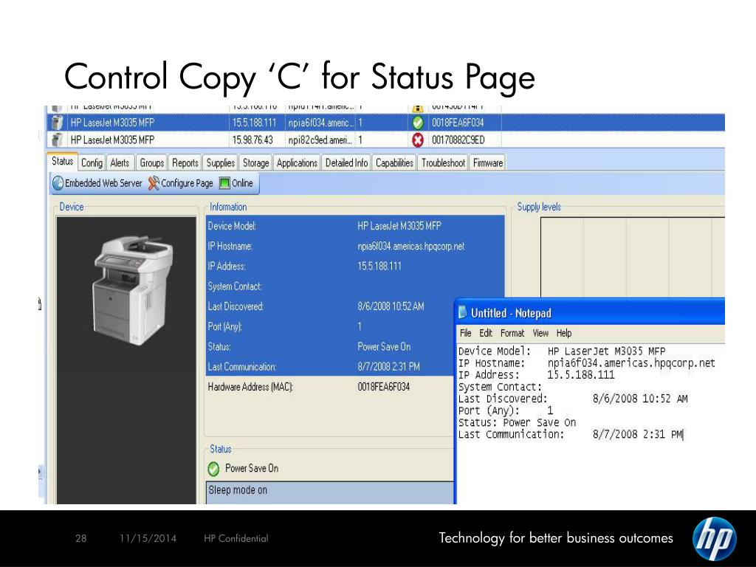756x567 pixels.
Task: Click the System Contact label in Information
Action: coord(234,286)
